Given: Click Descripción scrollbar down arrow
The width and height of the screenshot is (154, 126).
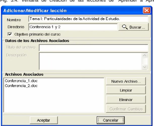Looking at the screenshot, I should 145,67.
